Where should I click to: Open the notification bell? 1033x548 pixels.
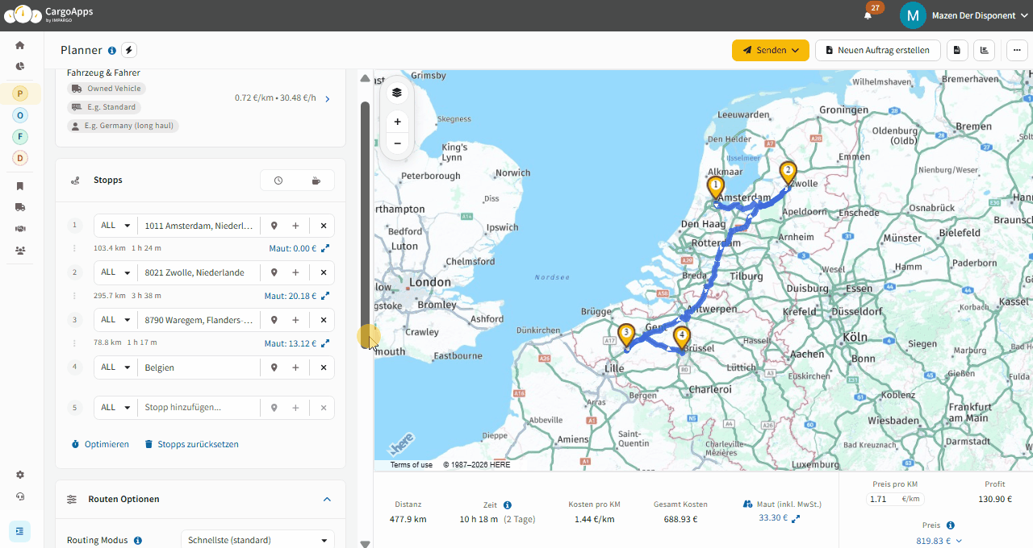click(868, 15)
